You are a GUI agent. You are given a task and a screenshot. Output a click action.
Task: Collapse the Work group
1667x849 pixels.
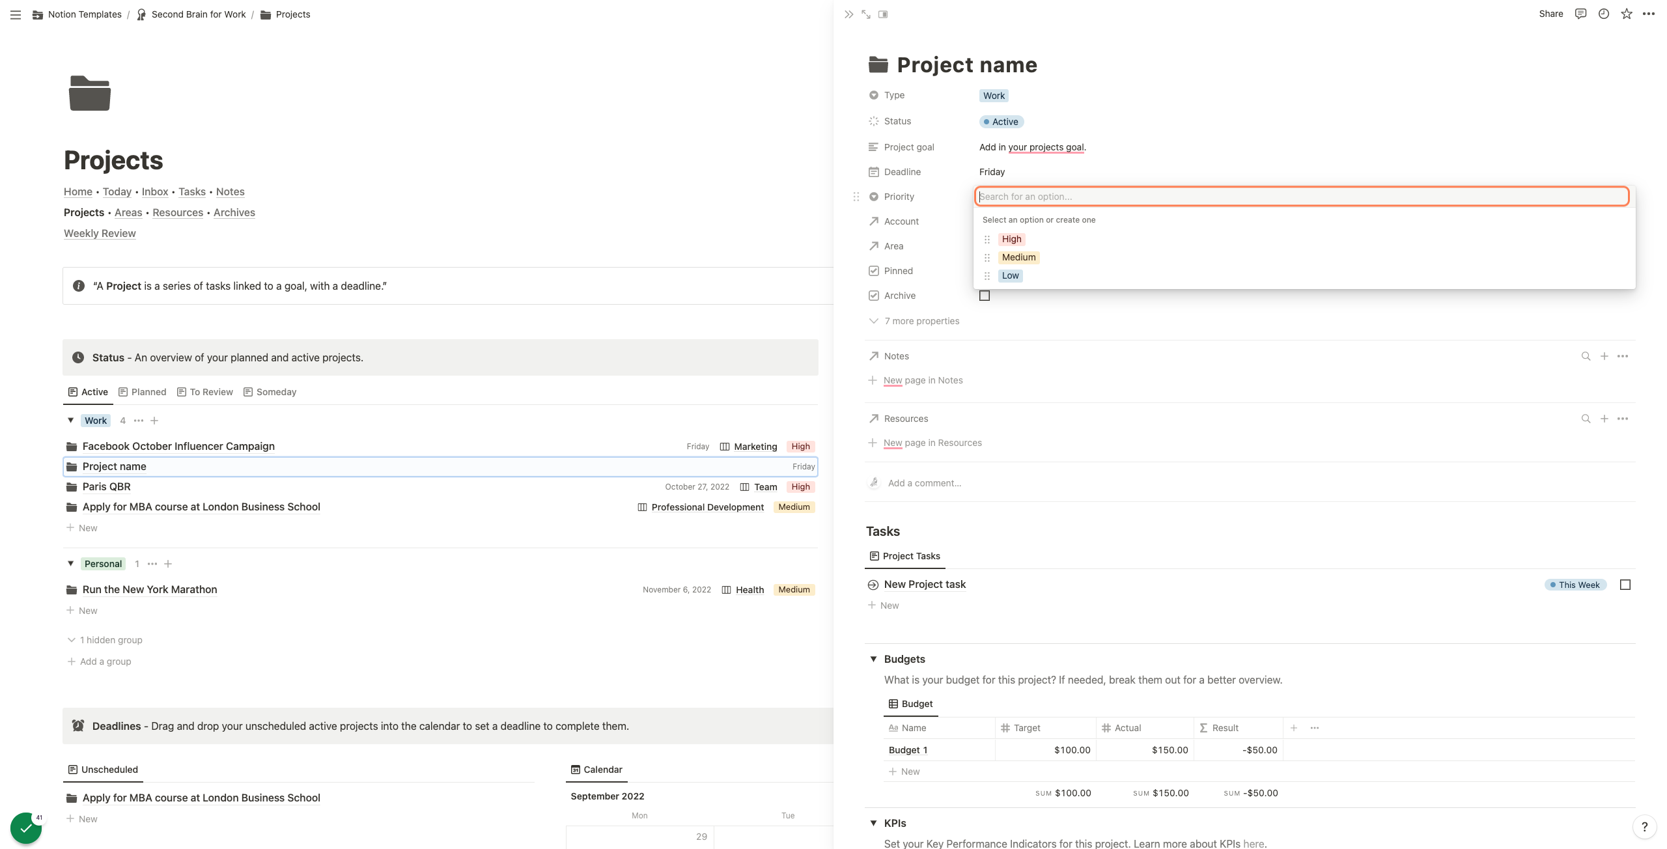point(70,421)
